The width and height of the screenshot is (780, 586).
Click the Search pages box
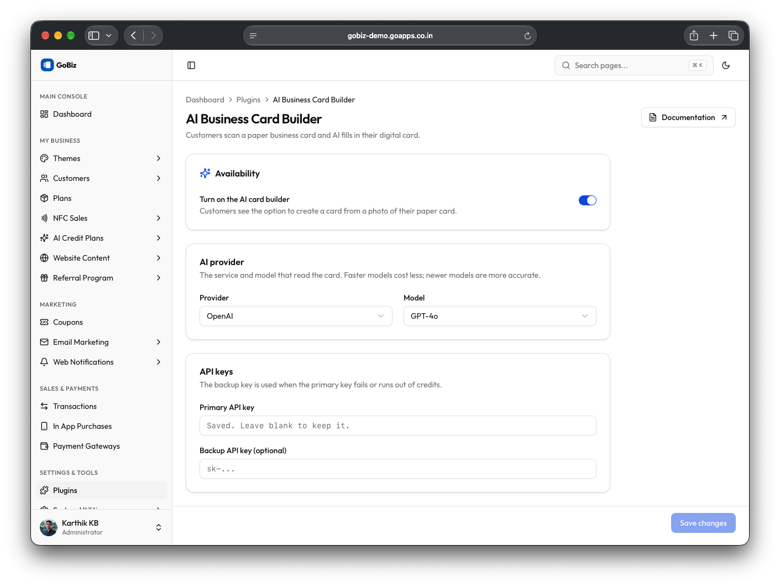634,65
